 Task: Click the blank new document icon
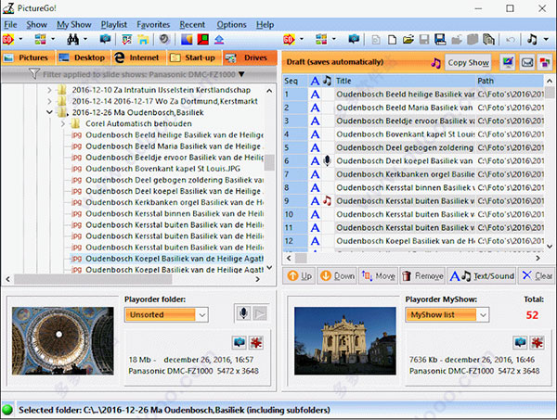click(392, 39)
